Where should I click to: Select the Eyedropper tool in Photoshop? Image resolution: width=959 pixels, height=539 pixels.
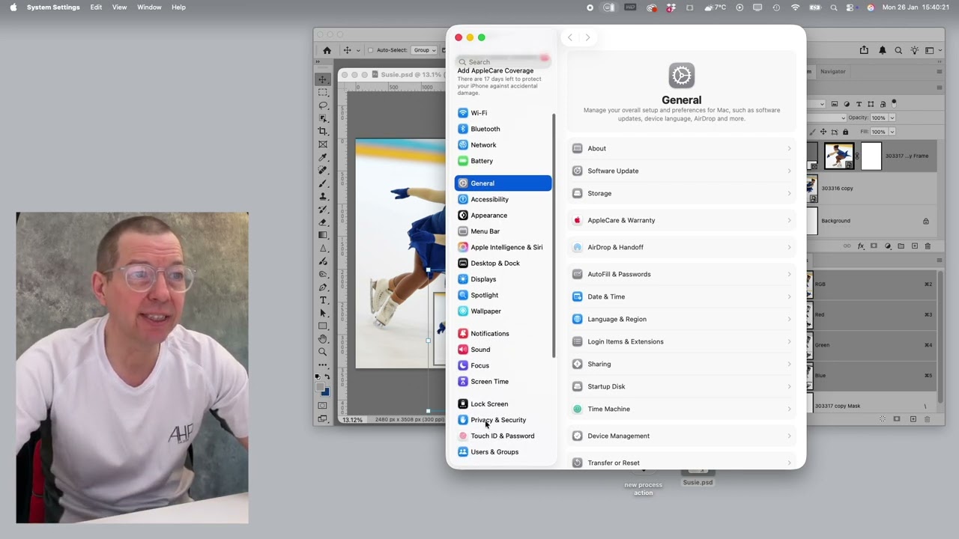pos(323,157)
